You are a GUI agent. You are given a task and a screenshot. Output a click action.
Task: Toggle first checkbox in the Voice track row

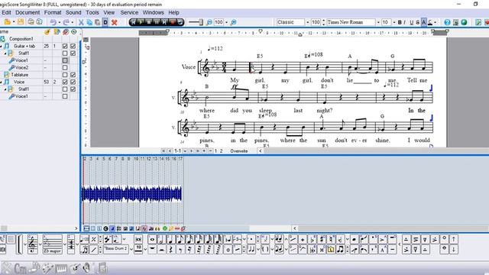65,82
